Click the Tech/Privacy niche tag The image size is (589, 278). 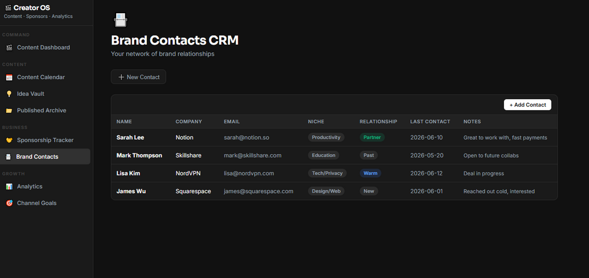327,173
